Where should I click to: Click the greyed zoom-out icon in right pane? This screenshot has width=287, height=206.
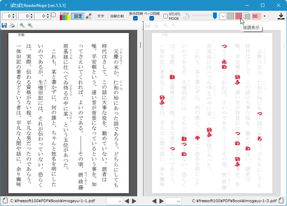pos(174,25)
